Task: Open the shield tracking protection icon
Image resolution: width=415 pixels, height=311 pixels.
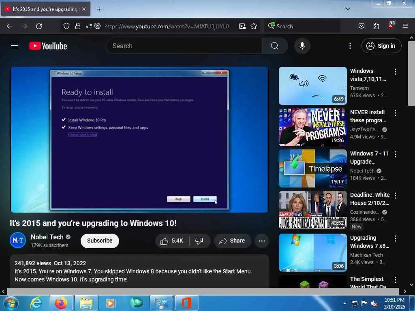Action: click(x=66, y=26)
